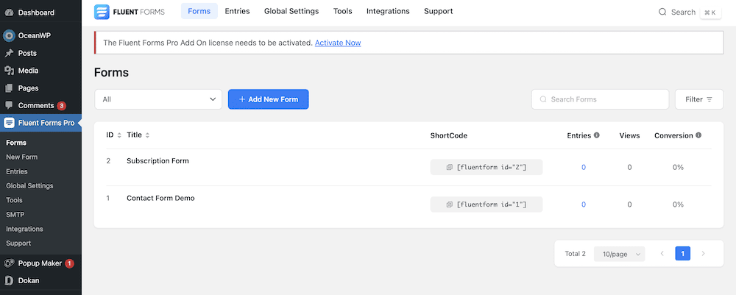Click the Conversion 0% value for Subscription Form
Screen dimensions: 736x295
(678, 168)
